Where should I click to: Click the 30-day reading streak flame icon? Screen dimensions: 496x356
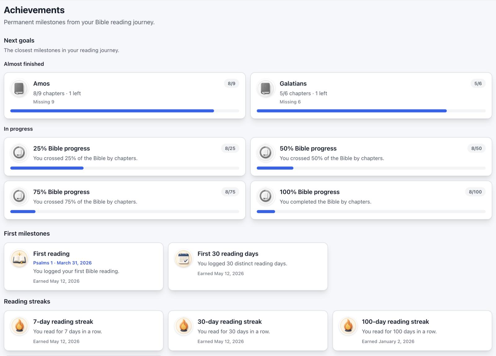tap(184, 326)
